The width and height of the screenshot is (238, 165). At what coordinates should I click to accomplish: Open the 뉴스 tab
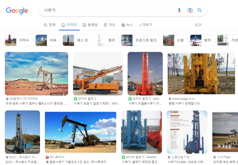pyautogui.click(x=127, y=25)
